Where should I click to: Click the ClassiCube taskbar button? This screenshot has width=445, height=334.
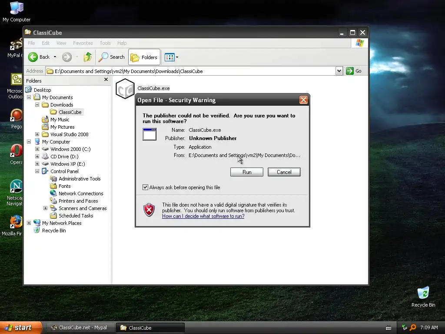[150, 328]
